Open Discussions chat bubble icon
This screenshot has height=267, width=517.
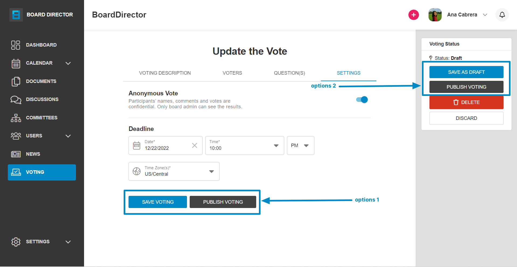point(16,99)
